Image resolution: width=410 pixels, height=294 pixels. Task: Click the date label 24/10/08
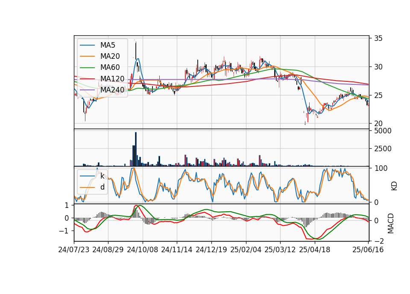point(143,250)
